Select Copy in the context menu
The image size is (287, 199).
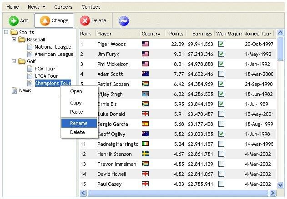pyautogui.click(x=76, y=103)
